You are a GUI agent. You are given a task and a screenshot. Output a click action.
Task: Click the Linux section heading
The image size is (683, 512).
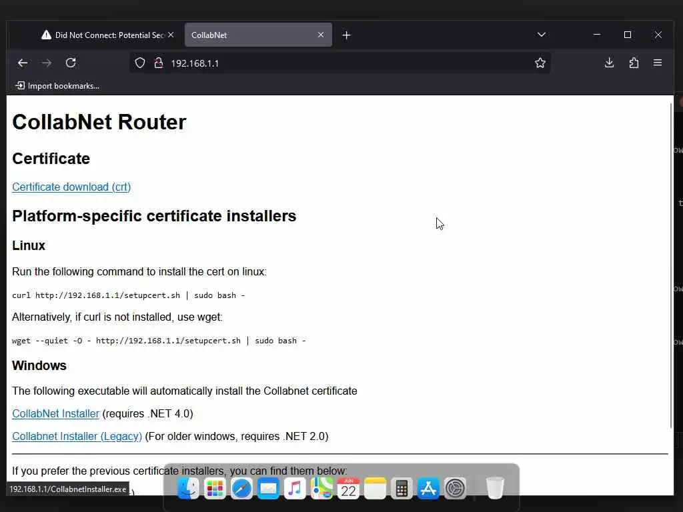pos(29,245)
